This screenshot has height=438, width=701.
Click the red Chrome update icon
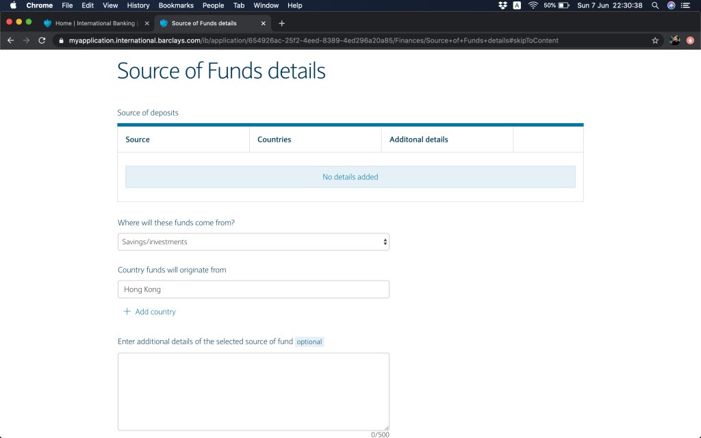[x=690, y=40]
